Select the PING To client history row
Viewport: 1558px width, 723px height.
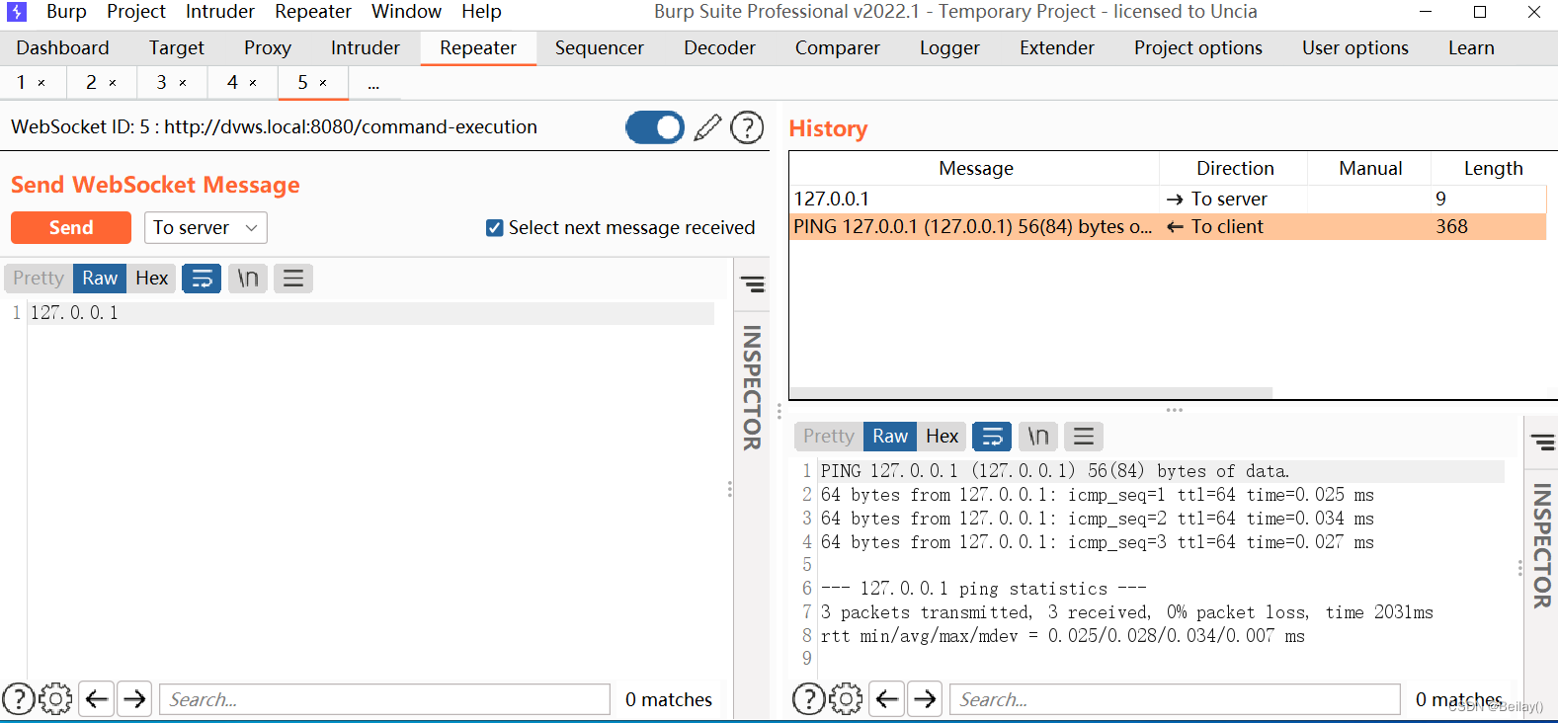click(1168, 227)
